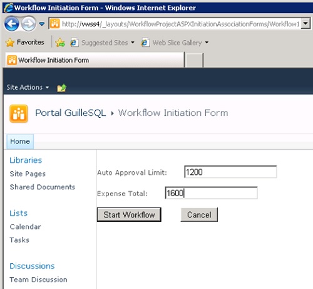Click the Start Workflow button

tap(129, 214)
